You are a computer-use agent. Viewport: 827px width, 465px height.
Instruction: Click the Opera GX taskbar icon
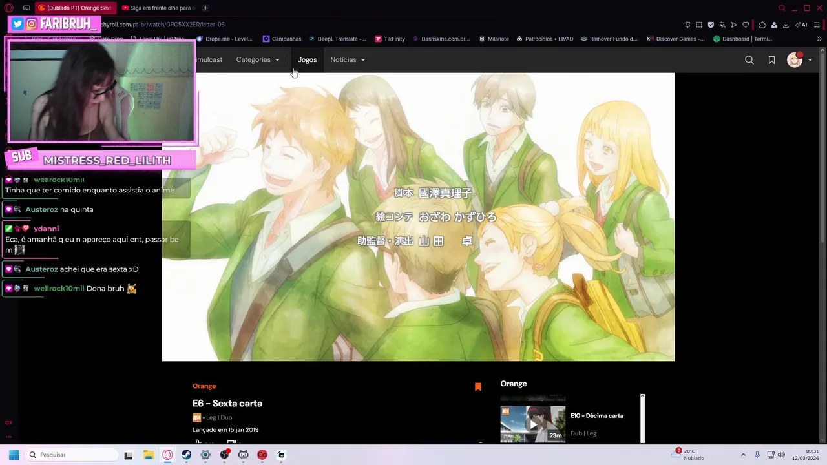click(x=167, y=455)
